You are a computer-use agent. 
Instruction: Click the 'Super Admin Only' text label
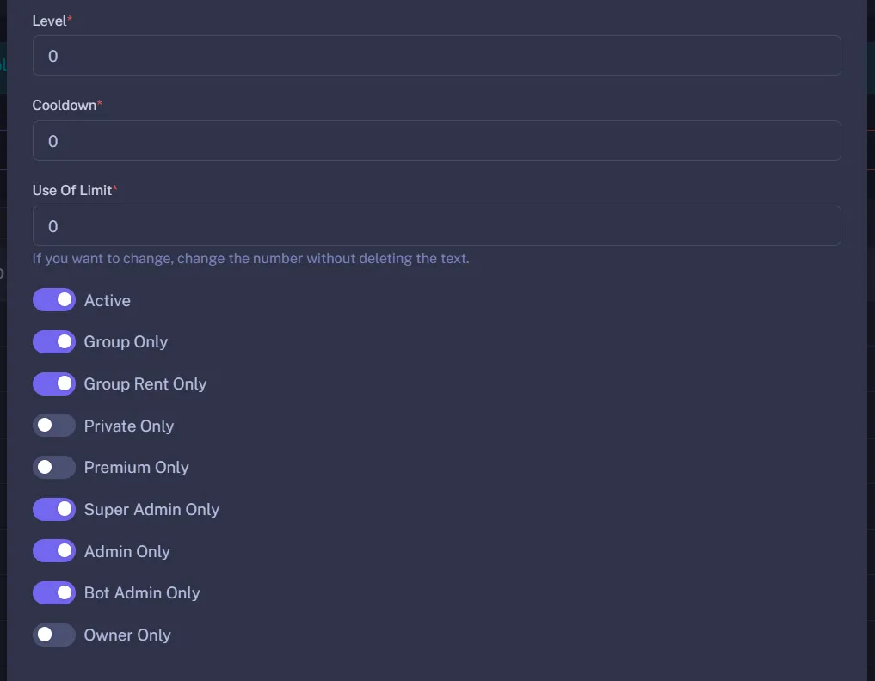point(151,509)
